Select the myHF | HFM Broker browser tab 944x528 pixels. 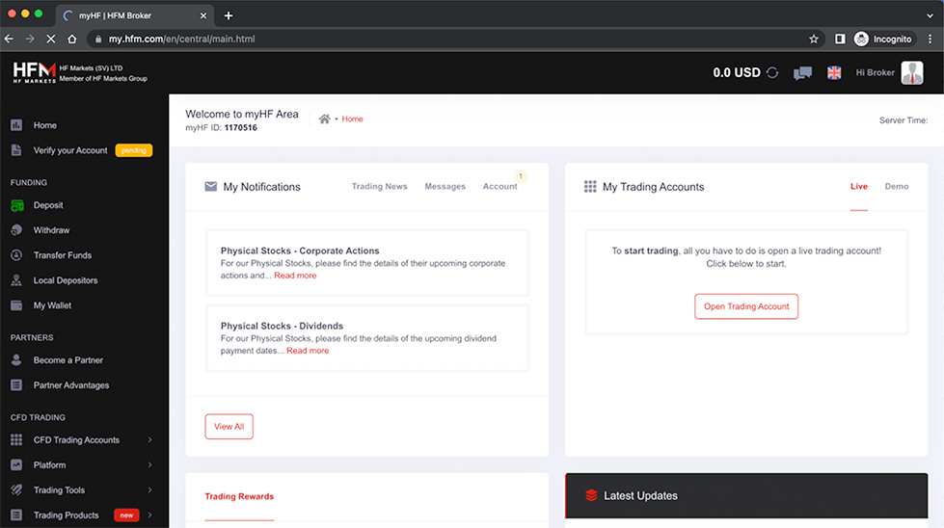[134, 15]
